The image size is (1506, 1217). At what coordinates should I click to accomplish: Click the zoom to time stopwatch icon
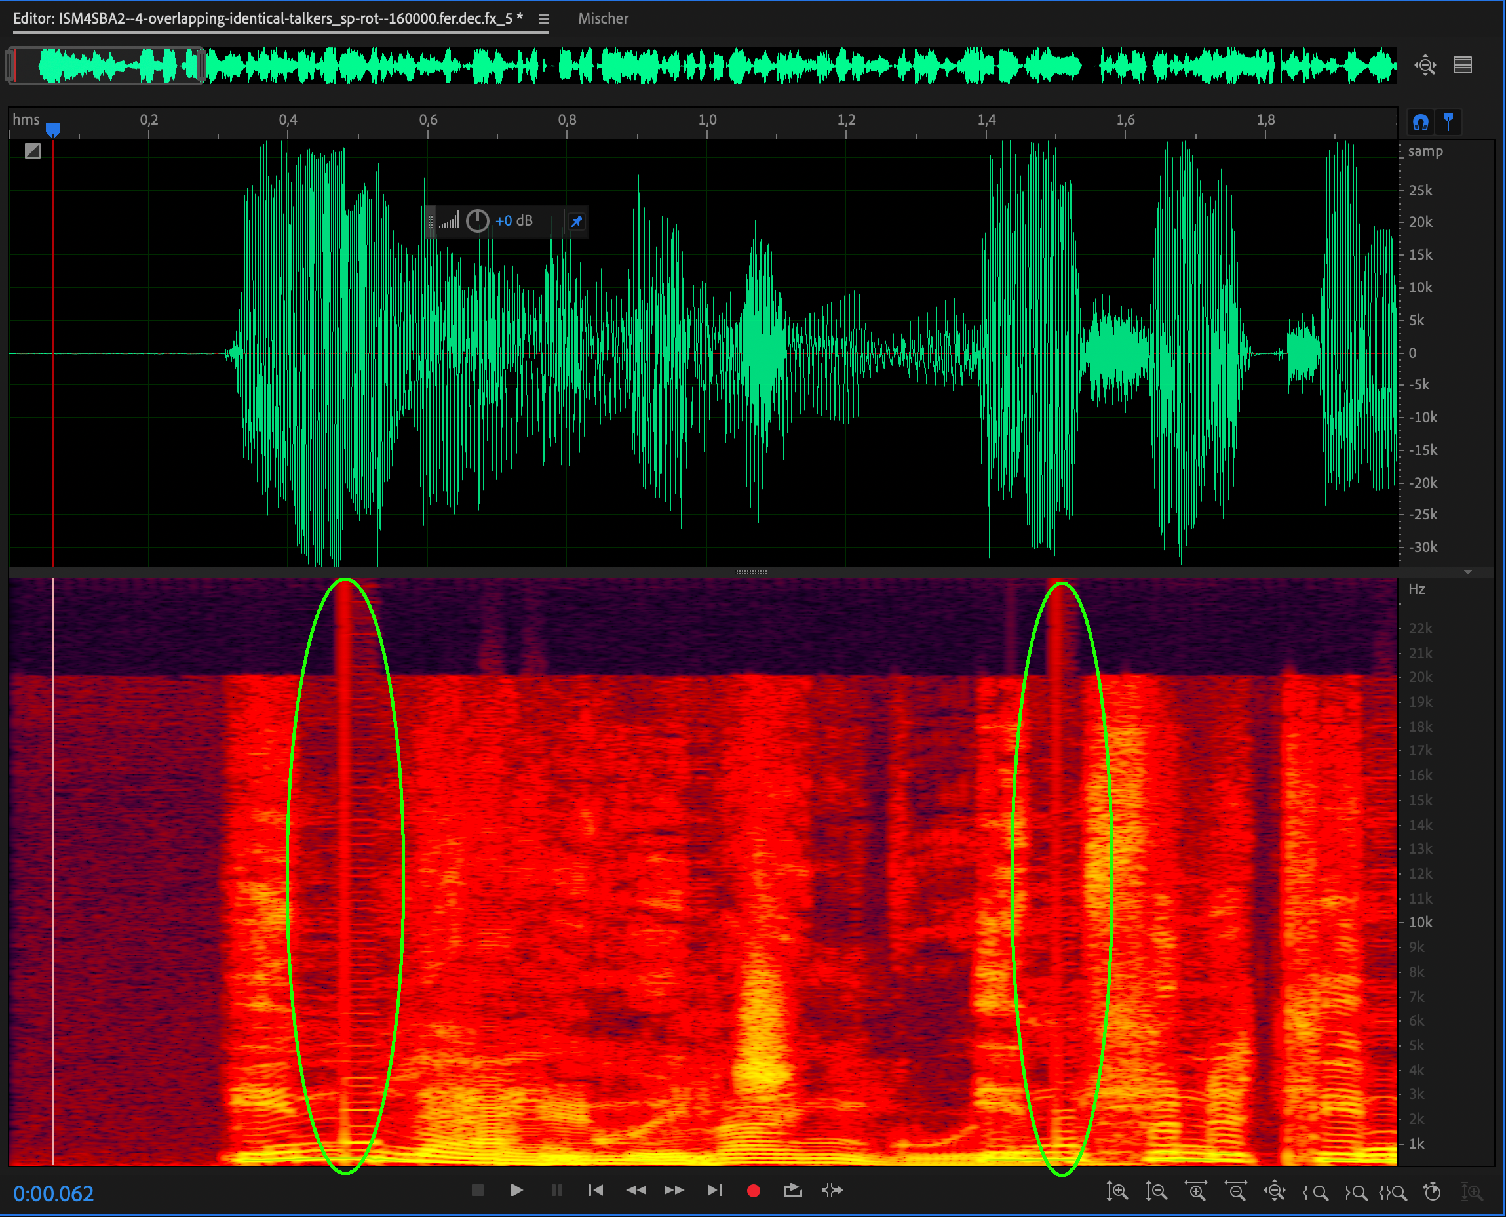pos(1433,1191)
